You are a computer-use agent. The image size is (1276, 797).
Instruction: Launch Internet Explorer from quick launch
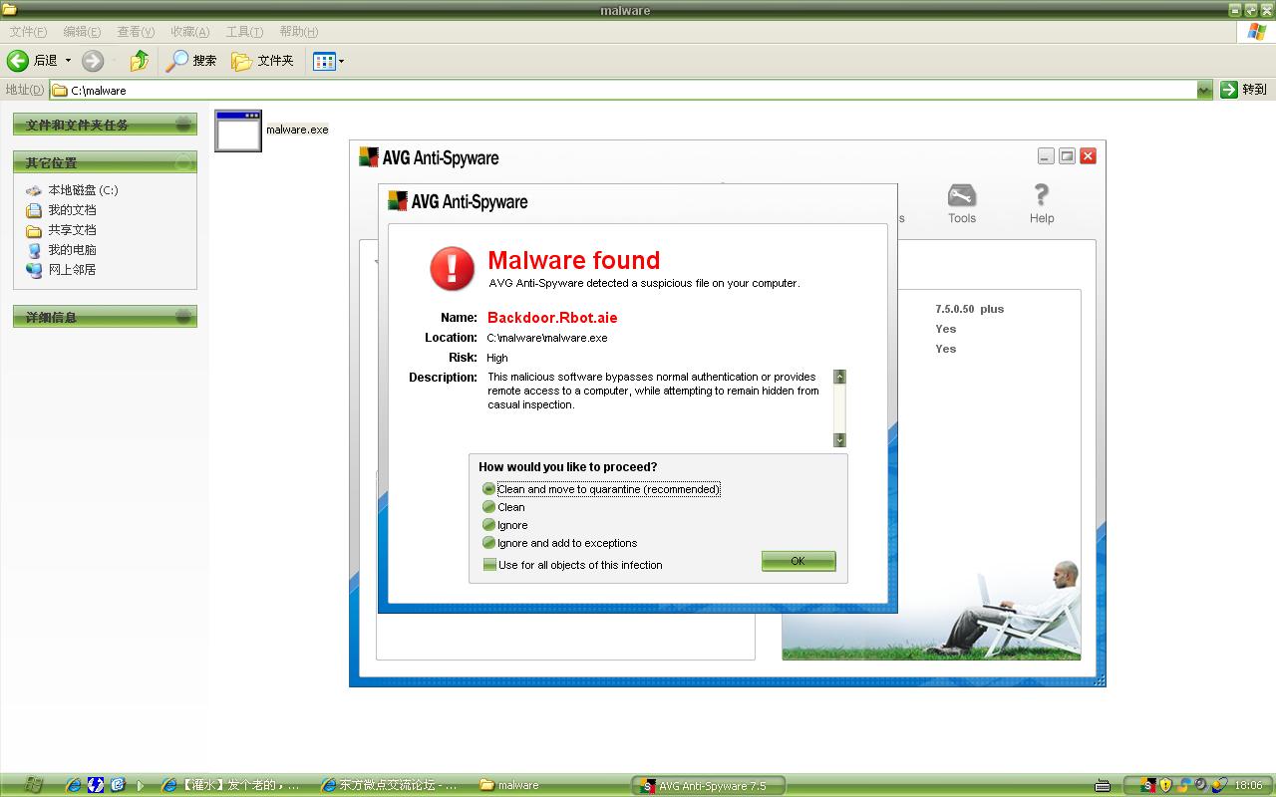tap(74, 785)
